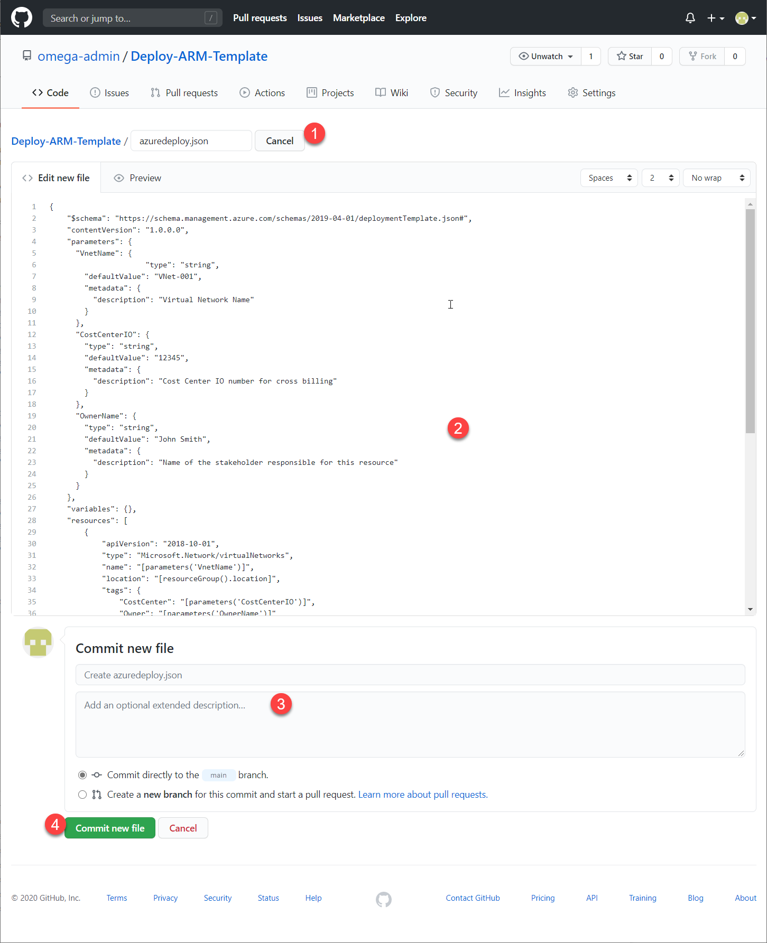This screenshot has height=943, width=767.
Task: Open the No wrap dropdown
Action: [717, 178]
